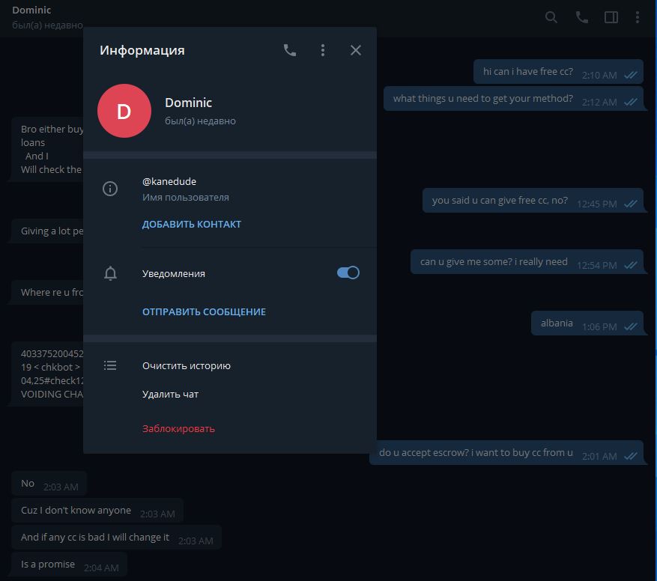Click Заблокировать to block user
657x581 pixels.
[x=178, y=429]
